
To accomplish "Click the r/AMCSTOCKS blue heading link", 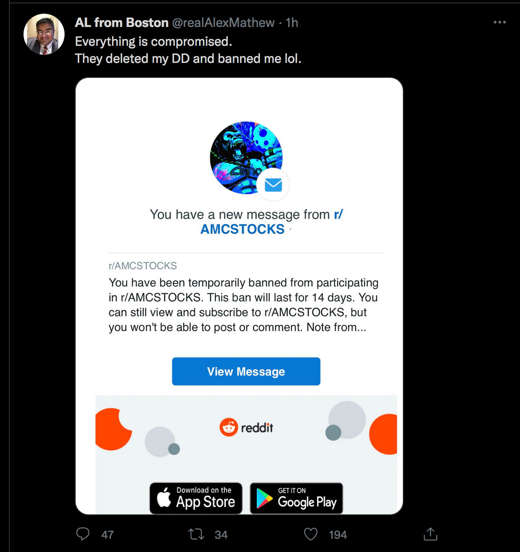I will tap(242, 229).
